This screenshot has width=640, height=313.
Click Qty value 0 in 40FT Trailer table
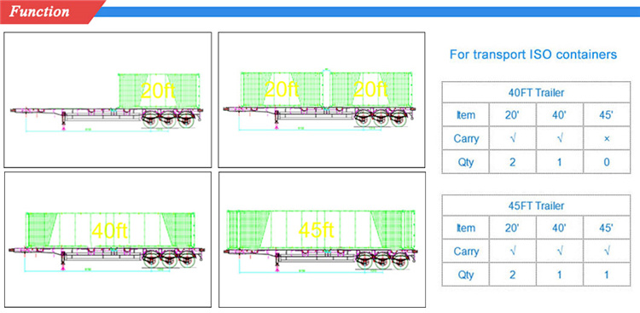click(x=607, y=162)
